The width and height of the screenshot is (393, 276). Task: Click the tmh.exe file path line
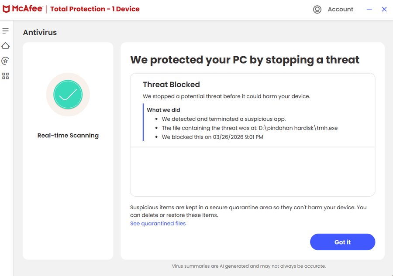click(249, 128)
